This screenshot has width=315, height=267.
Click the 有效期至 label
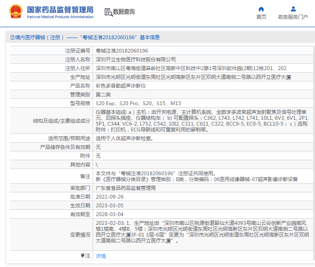80,214
